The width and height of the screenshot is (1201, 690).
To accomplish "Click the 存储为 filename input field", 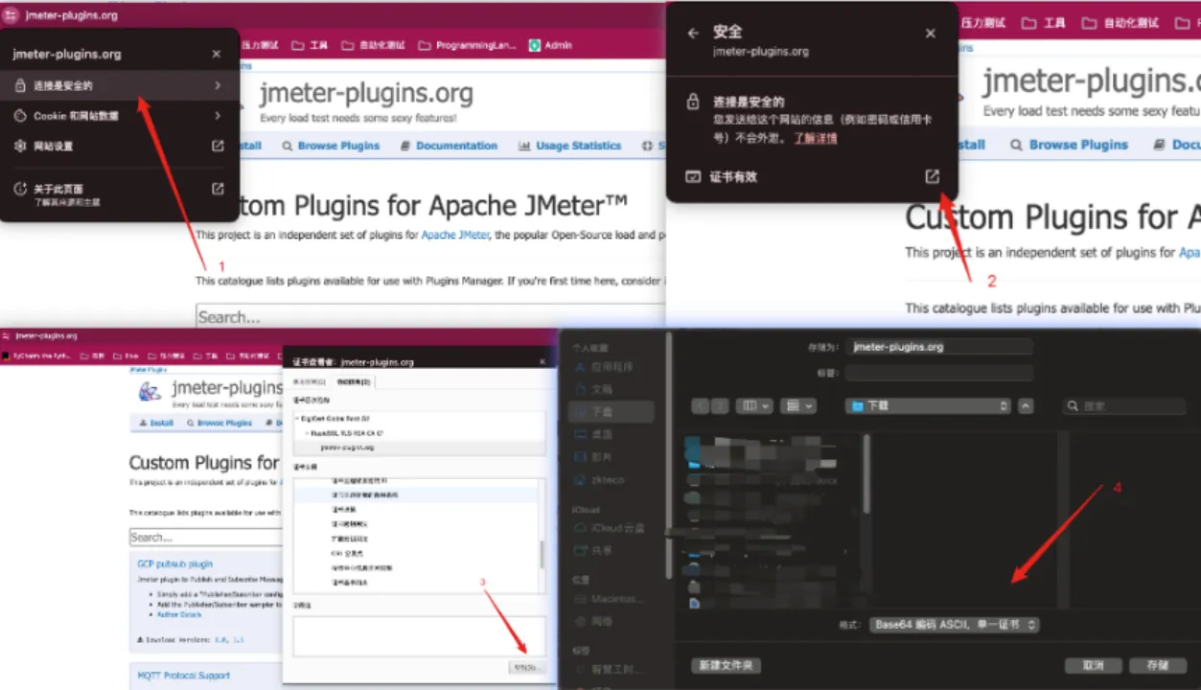I will (941, 347).
